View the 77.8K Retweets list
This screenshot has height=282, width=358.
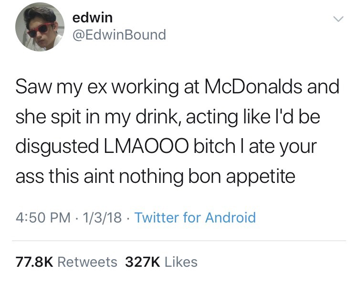[x=66, y=262]
